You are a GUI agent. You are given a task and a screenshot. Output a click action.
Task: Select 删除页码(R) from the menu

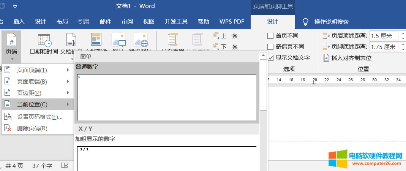coord(32,128)
